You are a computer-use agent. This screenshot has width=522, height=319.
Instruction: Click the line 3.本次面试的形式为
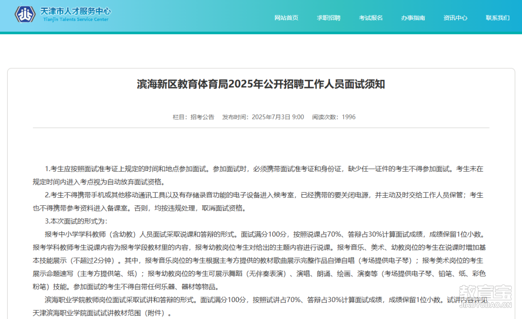(x=76, y=221)
